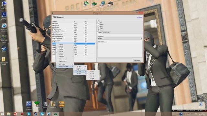Pick the 1+3+4 core combination
207x116 pixels.
pyautogui.click(x=93, y=76)
